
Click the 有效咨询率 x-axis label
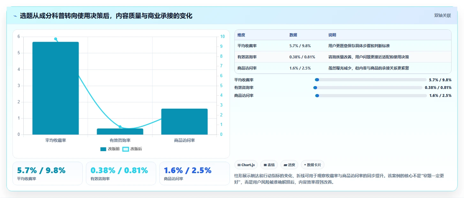click(120, 140)
